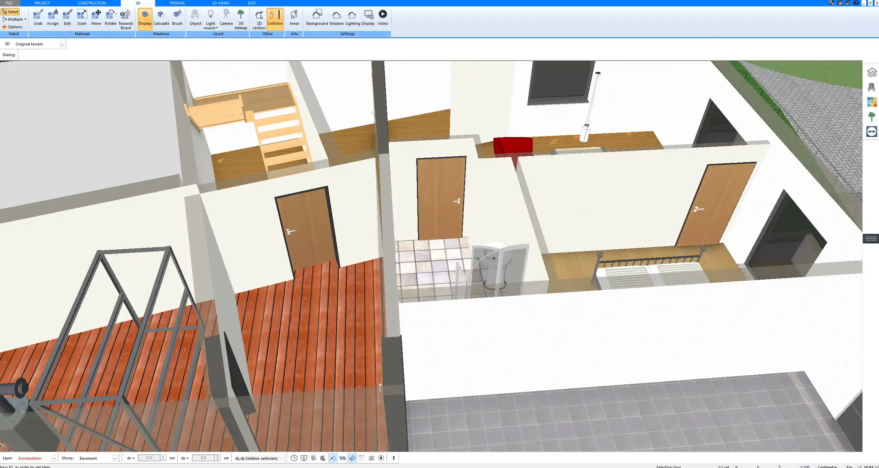
Task: Open the help question mark icon
Action: pyautogui.click(x=856, y=3)
